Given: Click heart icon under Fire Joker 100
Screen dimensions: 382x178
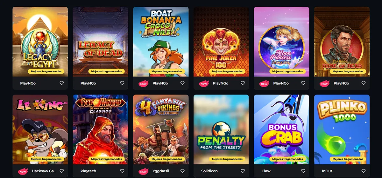Looking at the screenshot, I should pos(243,83).
